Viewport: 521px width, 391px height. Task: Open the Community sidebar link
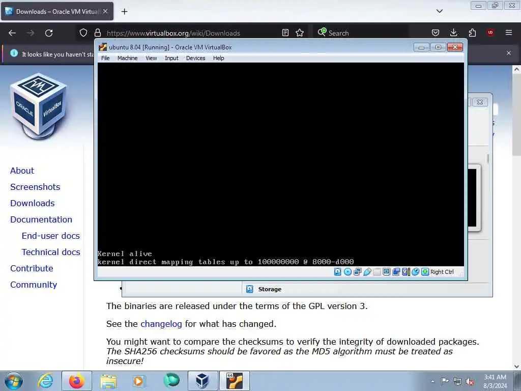34,285
